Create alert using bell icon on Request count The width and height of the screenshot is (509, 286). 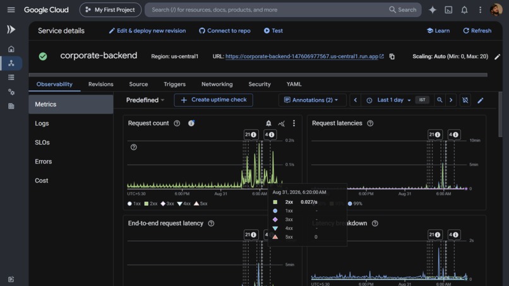(x=268, y=123)
